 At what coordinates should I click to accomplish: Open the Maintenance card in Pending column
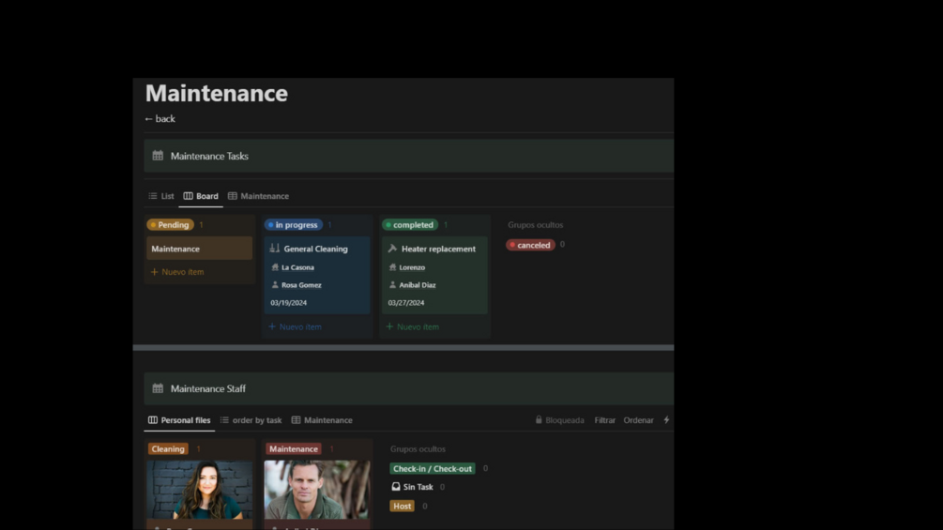200,249
